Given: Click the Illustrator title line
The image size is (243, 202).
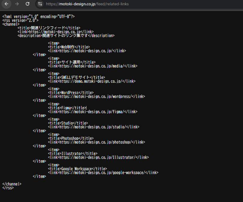Looking at the screenshot, I should coord(73,154).
